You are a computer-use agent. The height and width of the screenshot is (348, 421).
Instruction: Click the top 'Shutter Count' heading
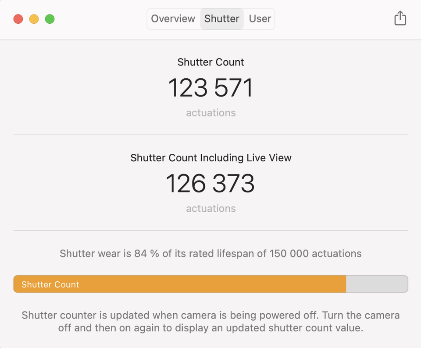[x=210, y=62]
